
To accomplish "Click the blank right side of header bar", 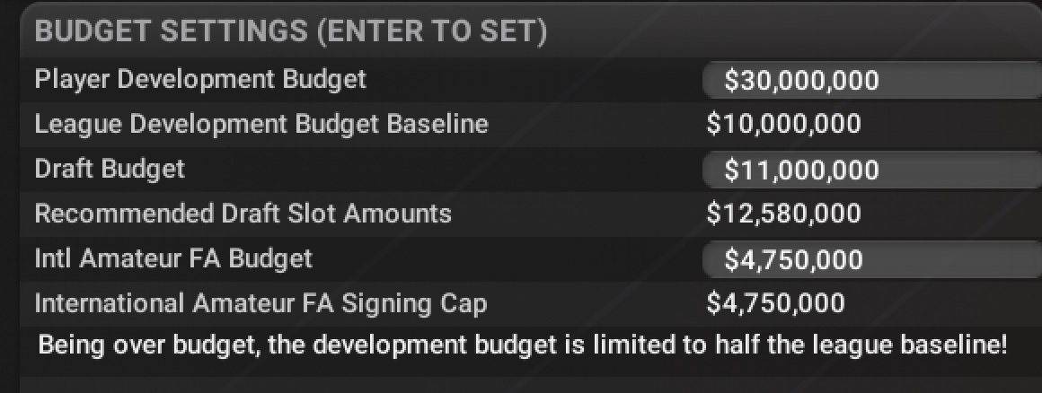I will [808, 33].
